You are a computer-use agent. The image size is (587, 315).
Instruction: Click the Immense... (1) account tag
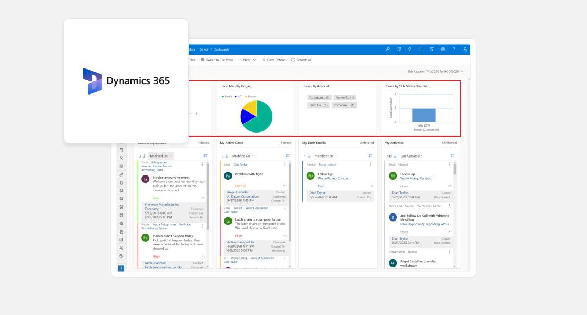(344, 105)
